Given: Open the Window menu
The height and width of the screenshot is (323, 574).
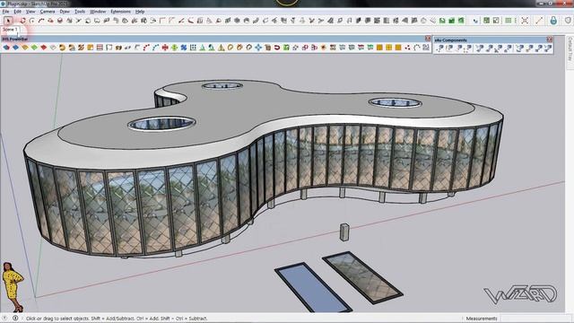Looking at the screenshot, I should [98, 12].
